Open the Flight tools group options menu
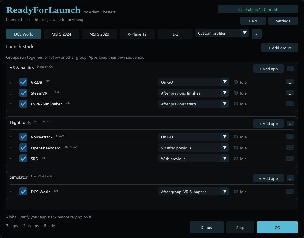304x238 pixels. pos(290,123)
